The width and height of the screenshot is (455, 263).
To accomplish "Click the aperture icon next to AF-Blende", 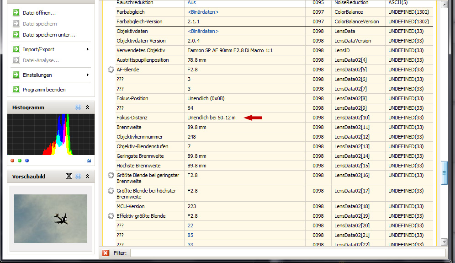I will click(111, 70).
